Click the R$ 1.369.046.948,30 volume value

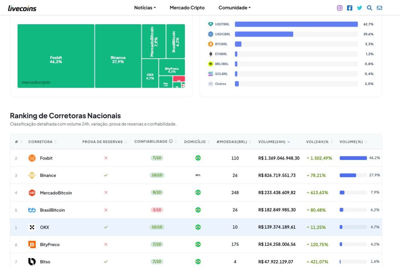pos(279,158)
